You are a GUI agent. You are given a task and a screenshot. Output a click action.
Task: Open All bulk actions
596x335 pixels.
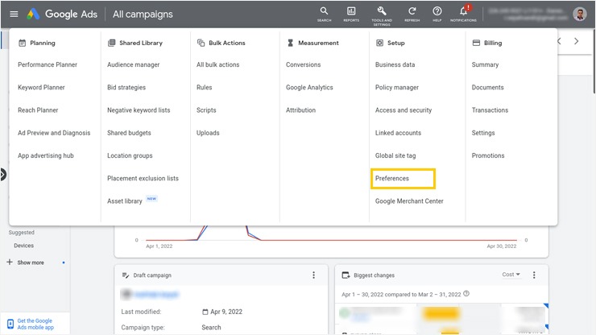click(x=217, y=64)
